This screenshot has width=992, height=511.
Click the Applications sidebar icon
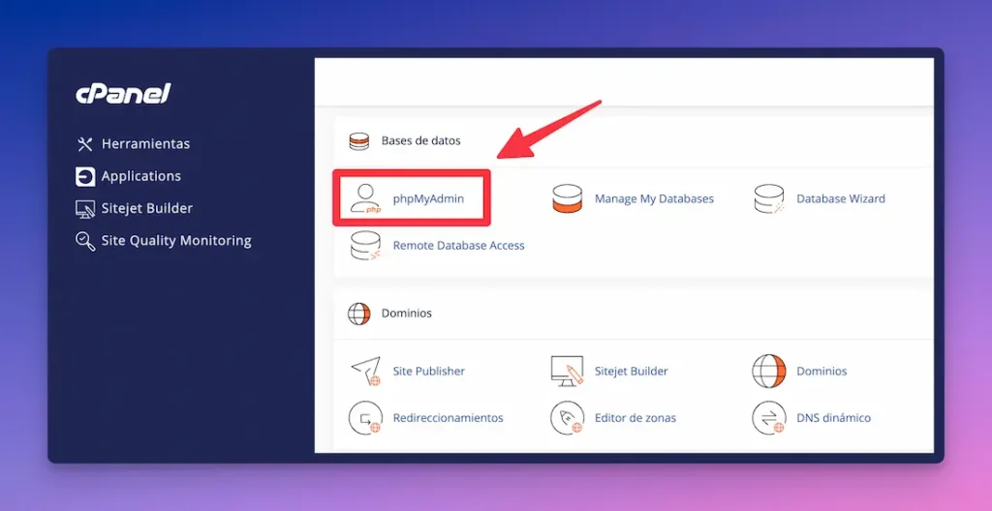pyautogui.click(x=85, y=176)
